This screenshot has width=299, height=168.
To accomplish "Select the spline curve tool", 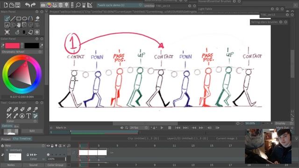I will pyautogui.click(x=30, y=19).
